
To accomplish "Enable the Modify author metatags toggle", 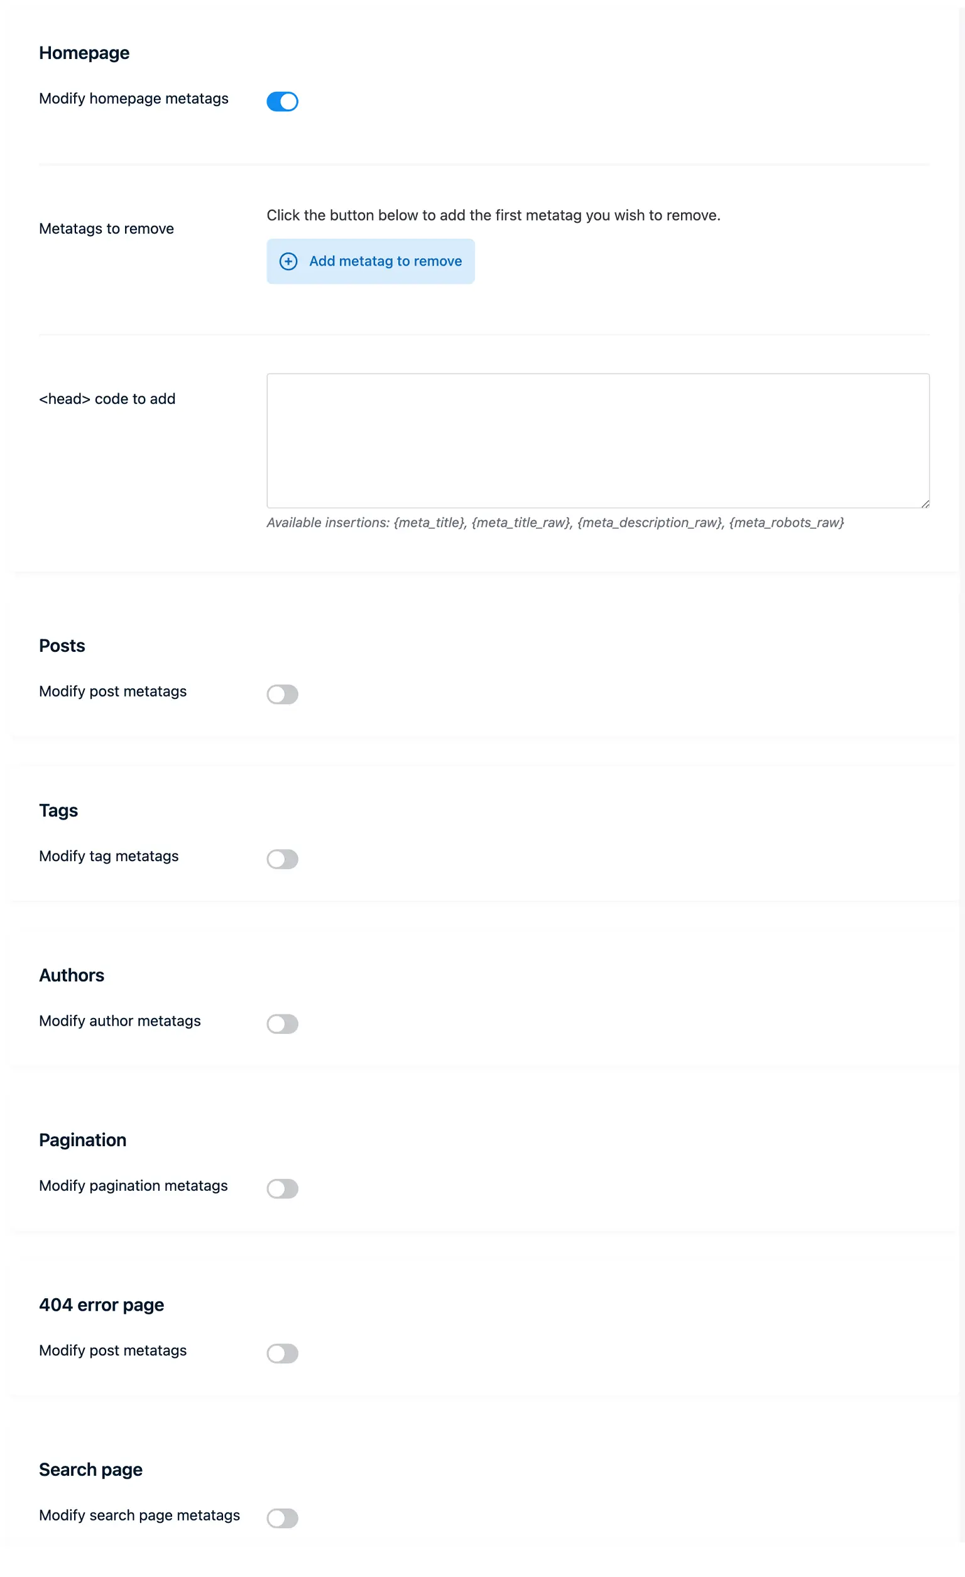I will (282, 1024).
